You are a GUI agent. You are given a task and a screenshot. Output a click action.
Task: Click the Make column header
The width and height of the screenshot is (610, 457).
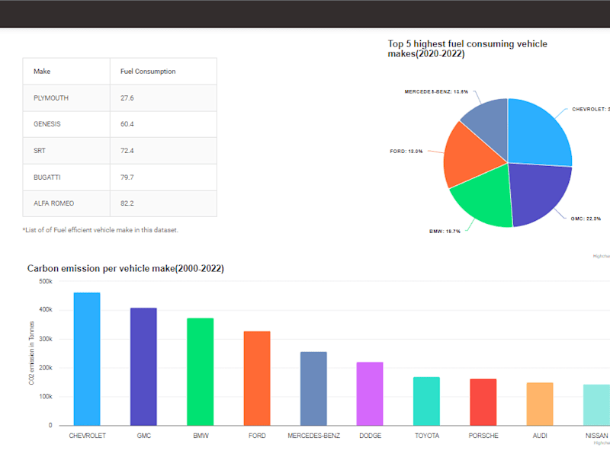click(x=66, y=72)
